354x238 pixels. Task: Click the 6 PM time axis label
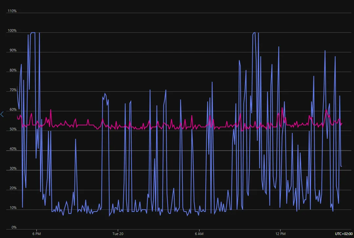[x=37, y=234]
